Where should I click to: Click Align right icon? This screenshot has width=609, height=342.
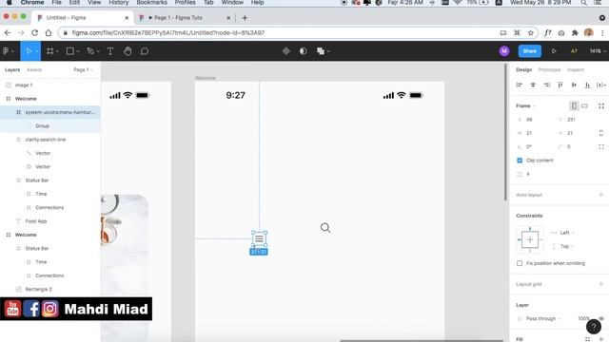point(547,85)
